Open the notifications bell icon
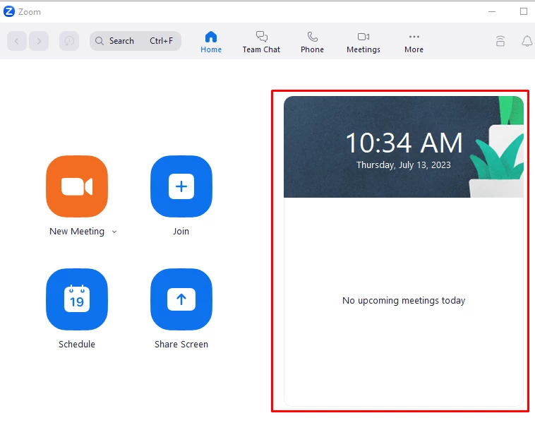Viewport: 535px width, 430px height. [x=527, y=41]
